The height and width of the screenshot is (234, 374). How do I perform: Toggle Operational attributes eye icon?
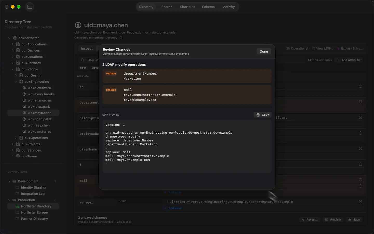pyautogui.click(x=288, y=49)
